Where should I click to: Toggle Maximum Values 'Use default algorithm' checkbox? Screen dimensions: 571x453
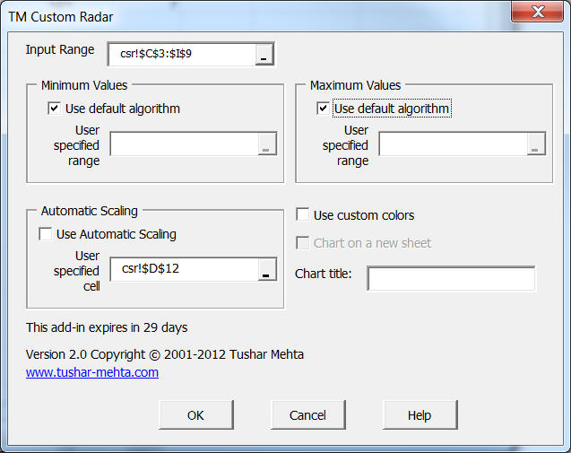(324, 109)
